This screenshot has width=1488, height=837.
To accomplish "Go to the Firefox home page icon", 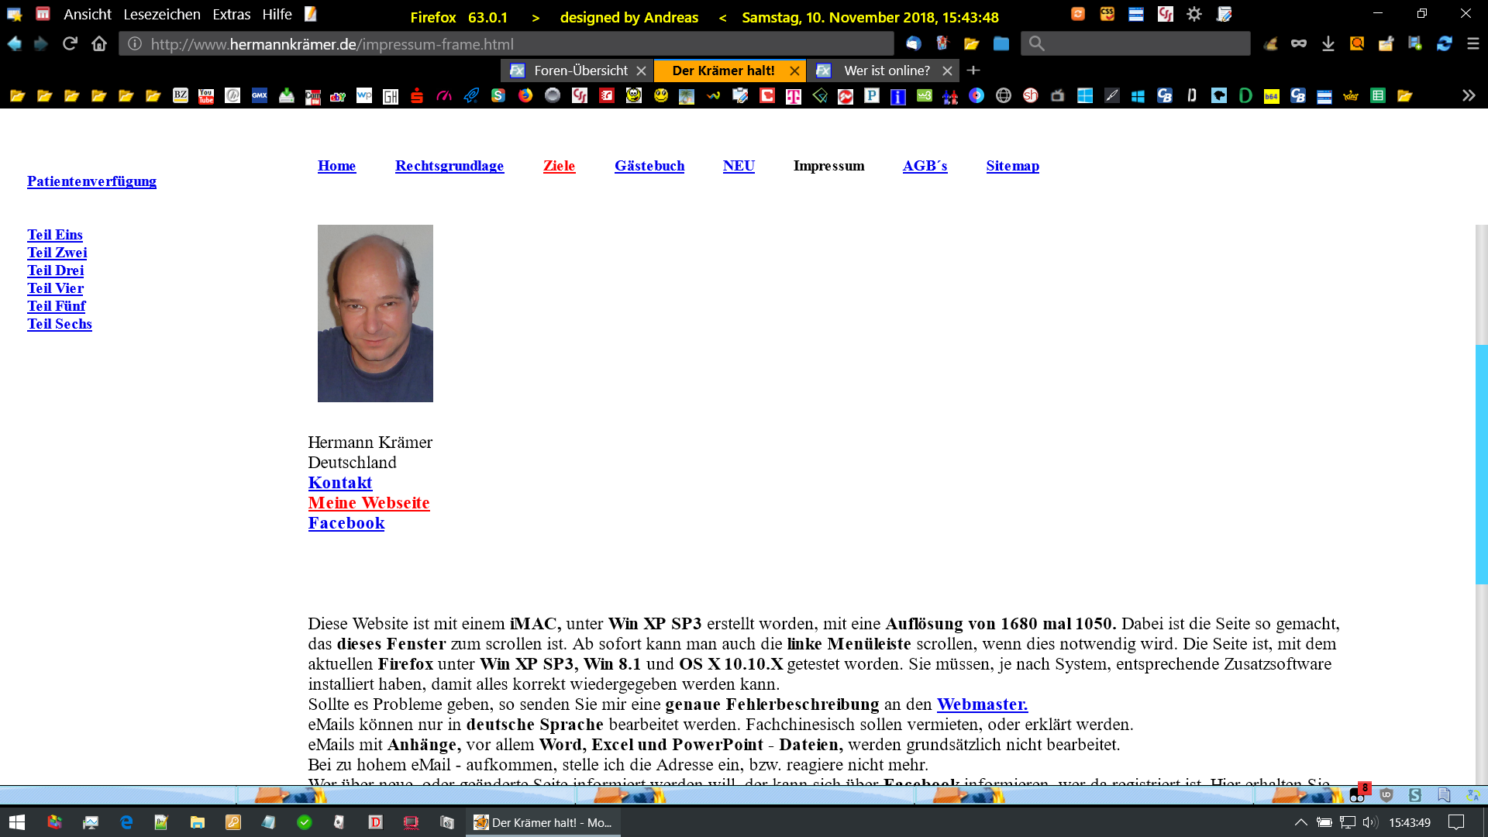I will tap(99, 44).
